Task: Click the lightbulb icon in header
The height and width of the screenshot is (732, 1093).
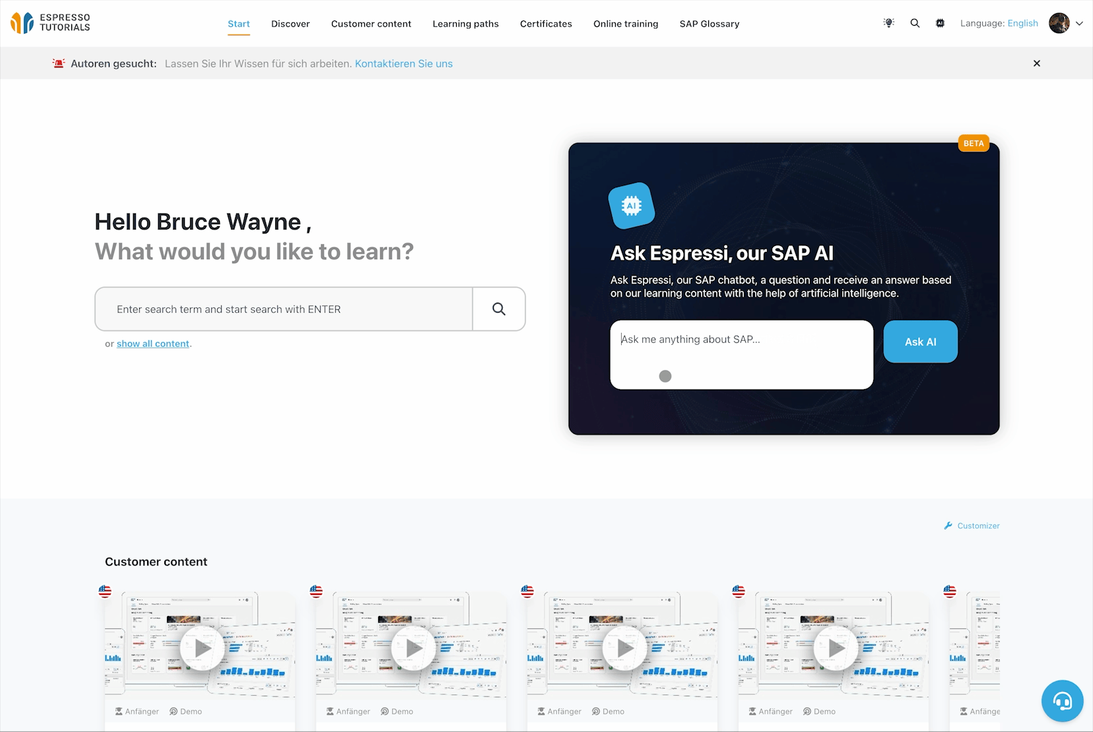Action: (x=889, y=23)
